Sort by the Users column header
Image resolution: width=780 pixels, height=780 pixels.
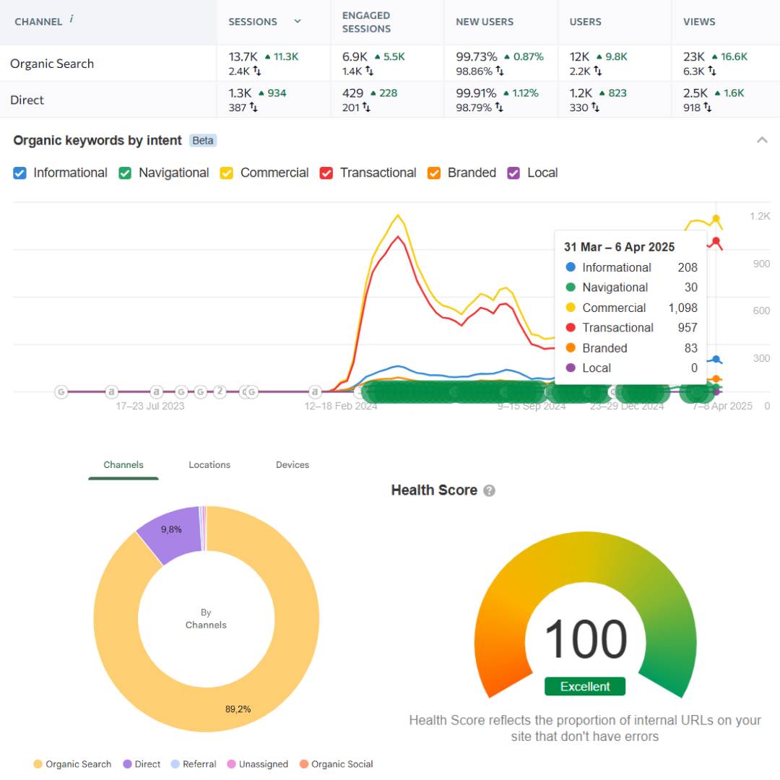tap(586, 22)
